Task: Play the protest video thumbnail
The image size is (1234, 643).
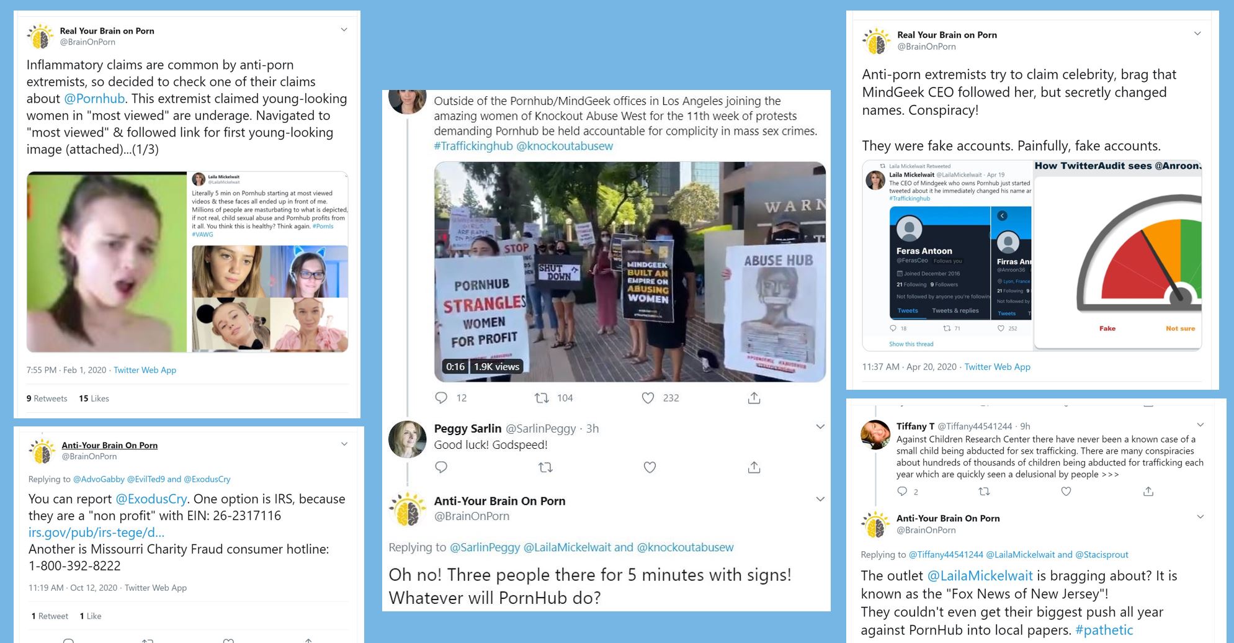Action: click(x=630, y=272)
